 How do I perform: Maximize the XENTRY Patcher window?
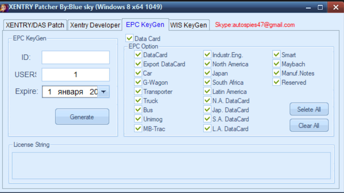point(320,8)
